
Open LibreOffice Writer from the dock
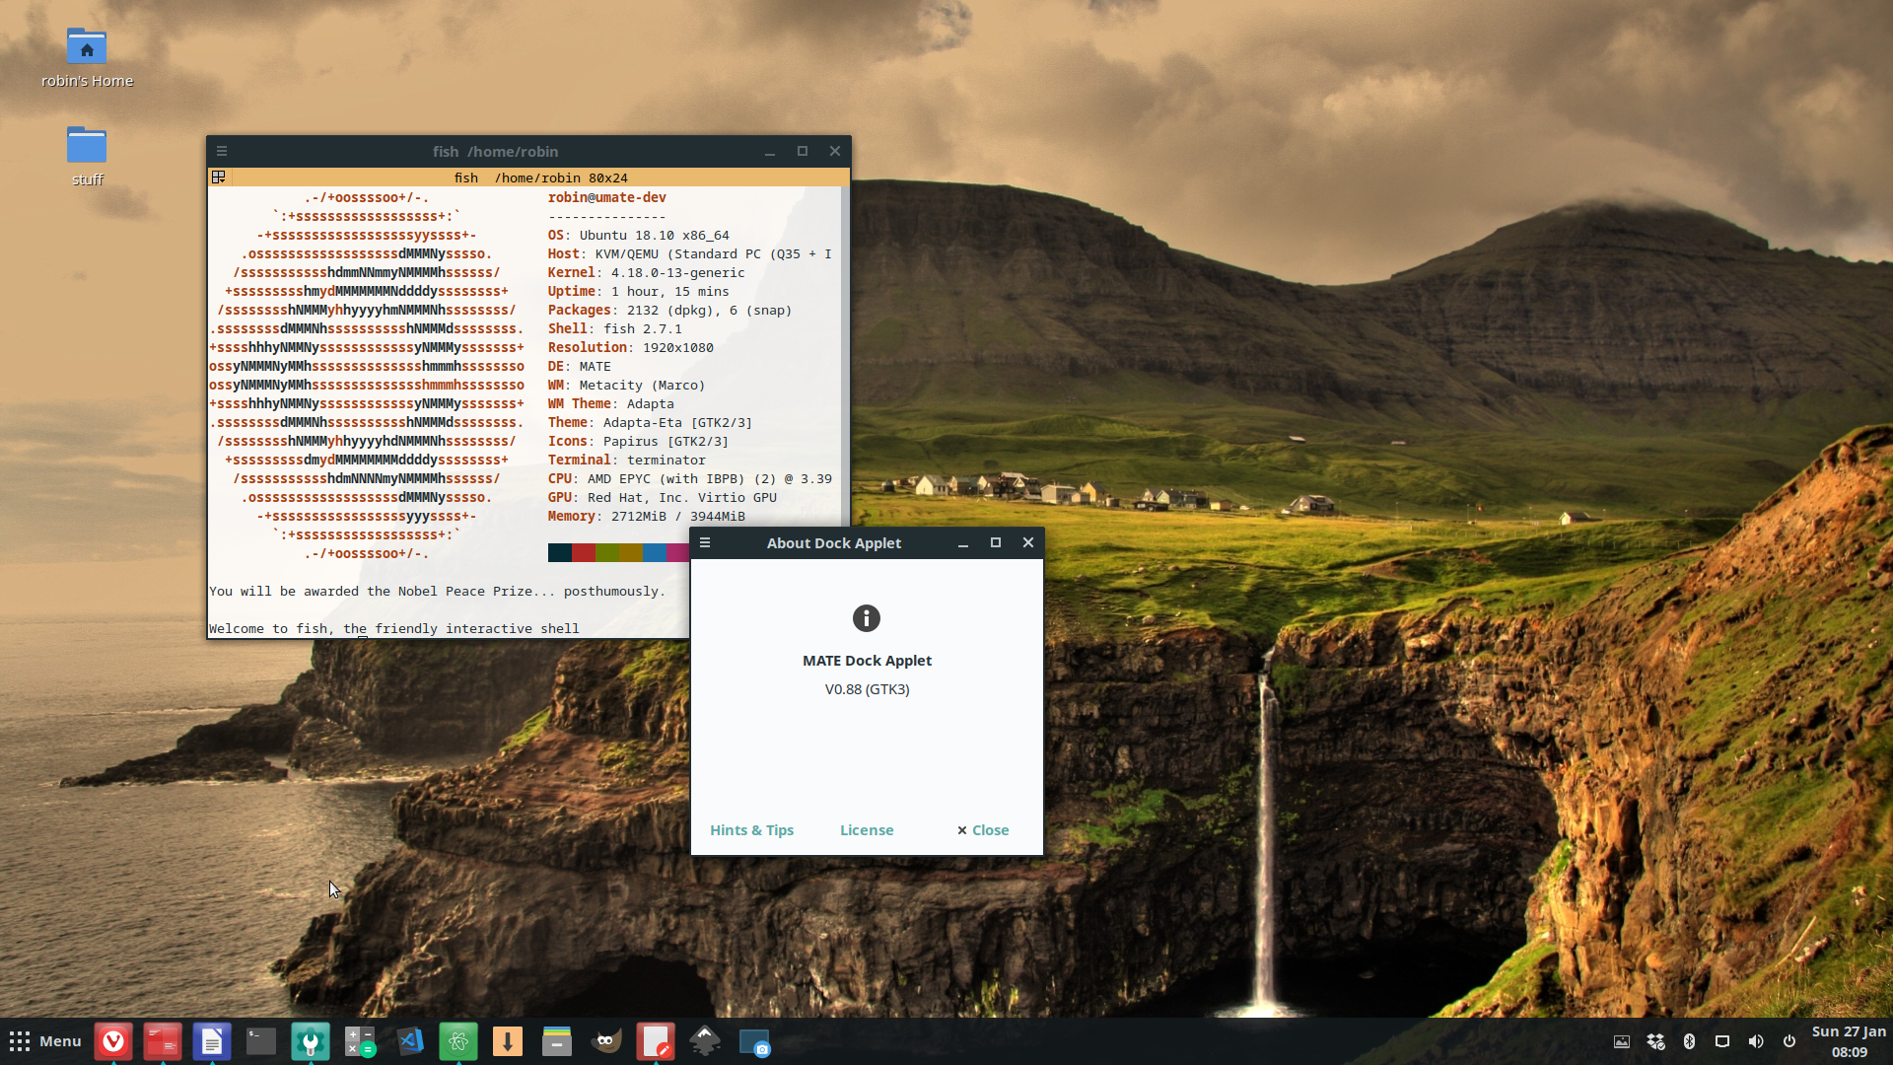click(212, 1041)
